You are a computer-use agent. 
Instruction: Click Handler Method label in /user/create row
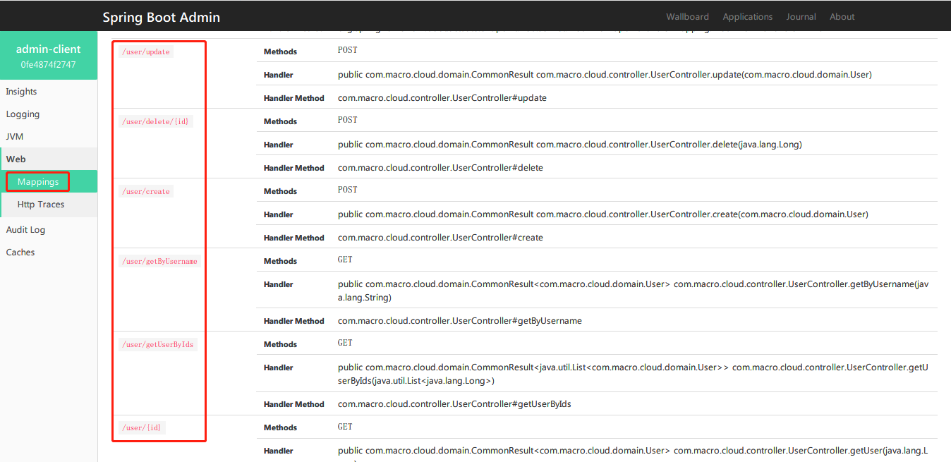293,238
